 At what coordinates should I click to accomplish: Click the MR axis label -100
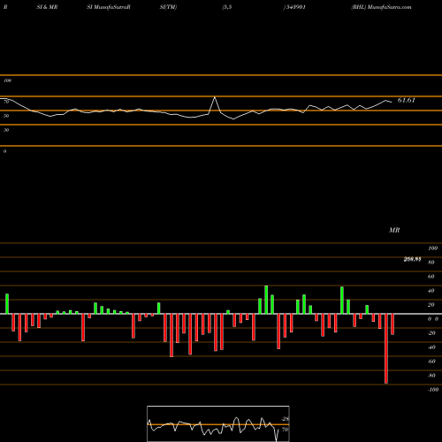[432, 390]
